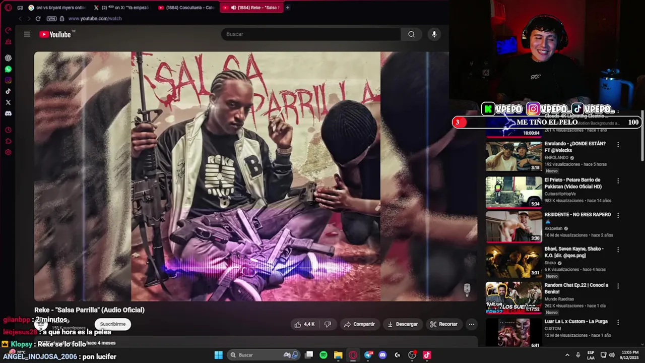Click the Windows taskbar Buscar search box

click(264, 355)
